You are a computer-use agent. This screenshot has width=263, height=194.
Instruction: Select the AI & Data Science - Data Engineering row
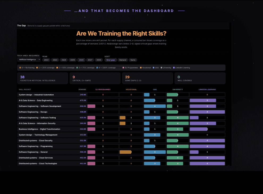(x=121, y=100)
